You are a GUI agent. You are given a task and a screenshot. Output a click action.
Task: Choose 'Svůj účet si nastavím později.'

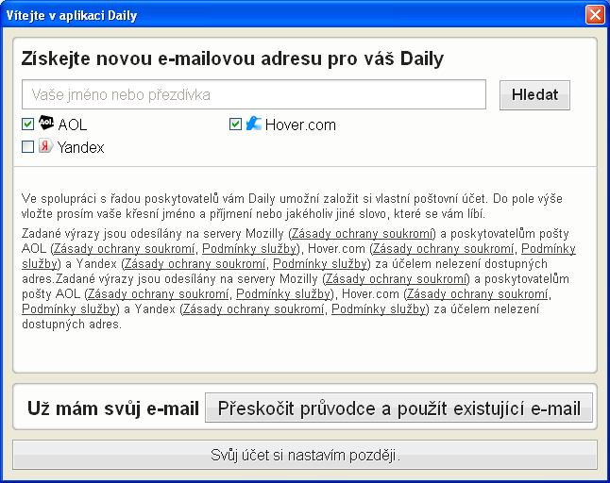pos(305,455)
